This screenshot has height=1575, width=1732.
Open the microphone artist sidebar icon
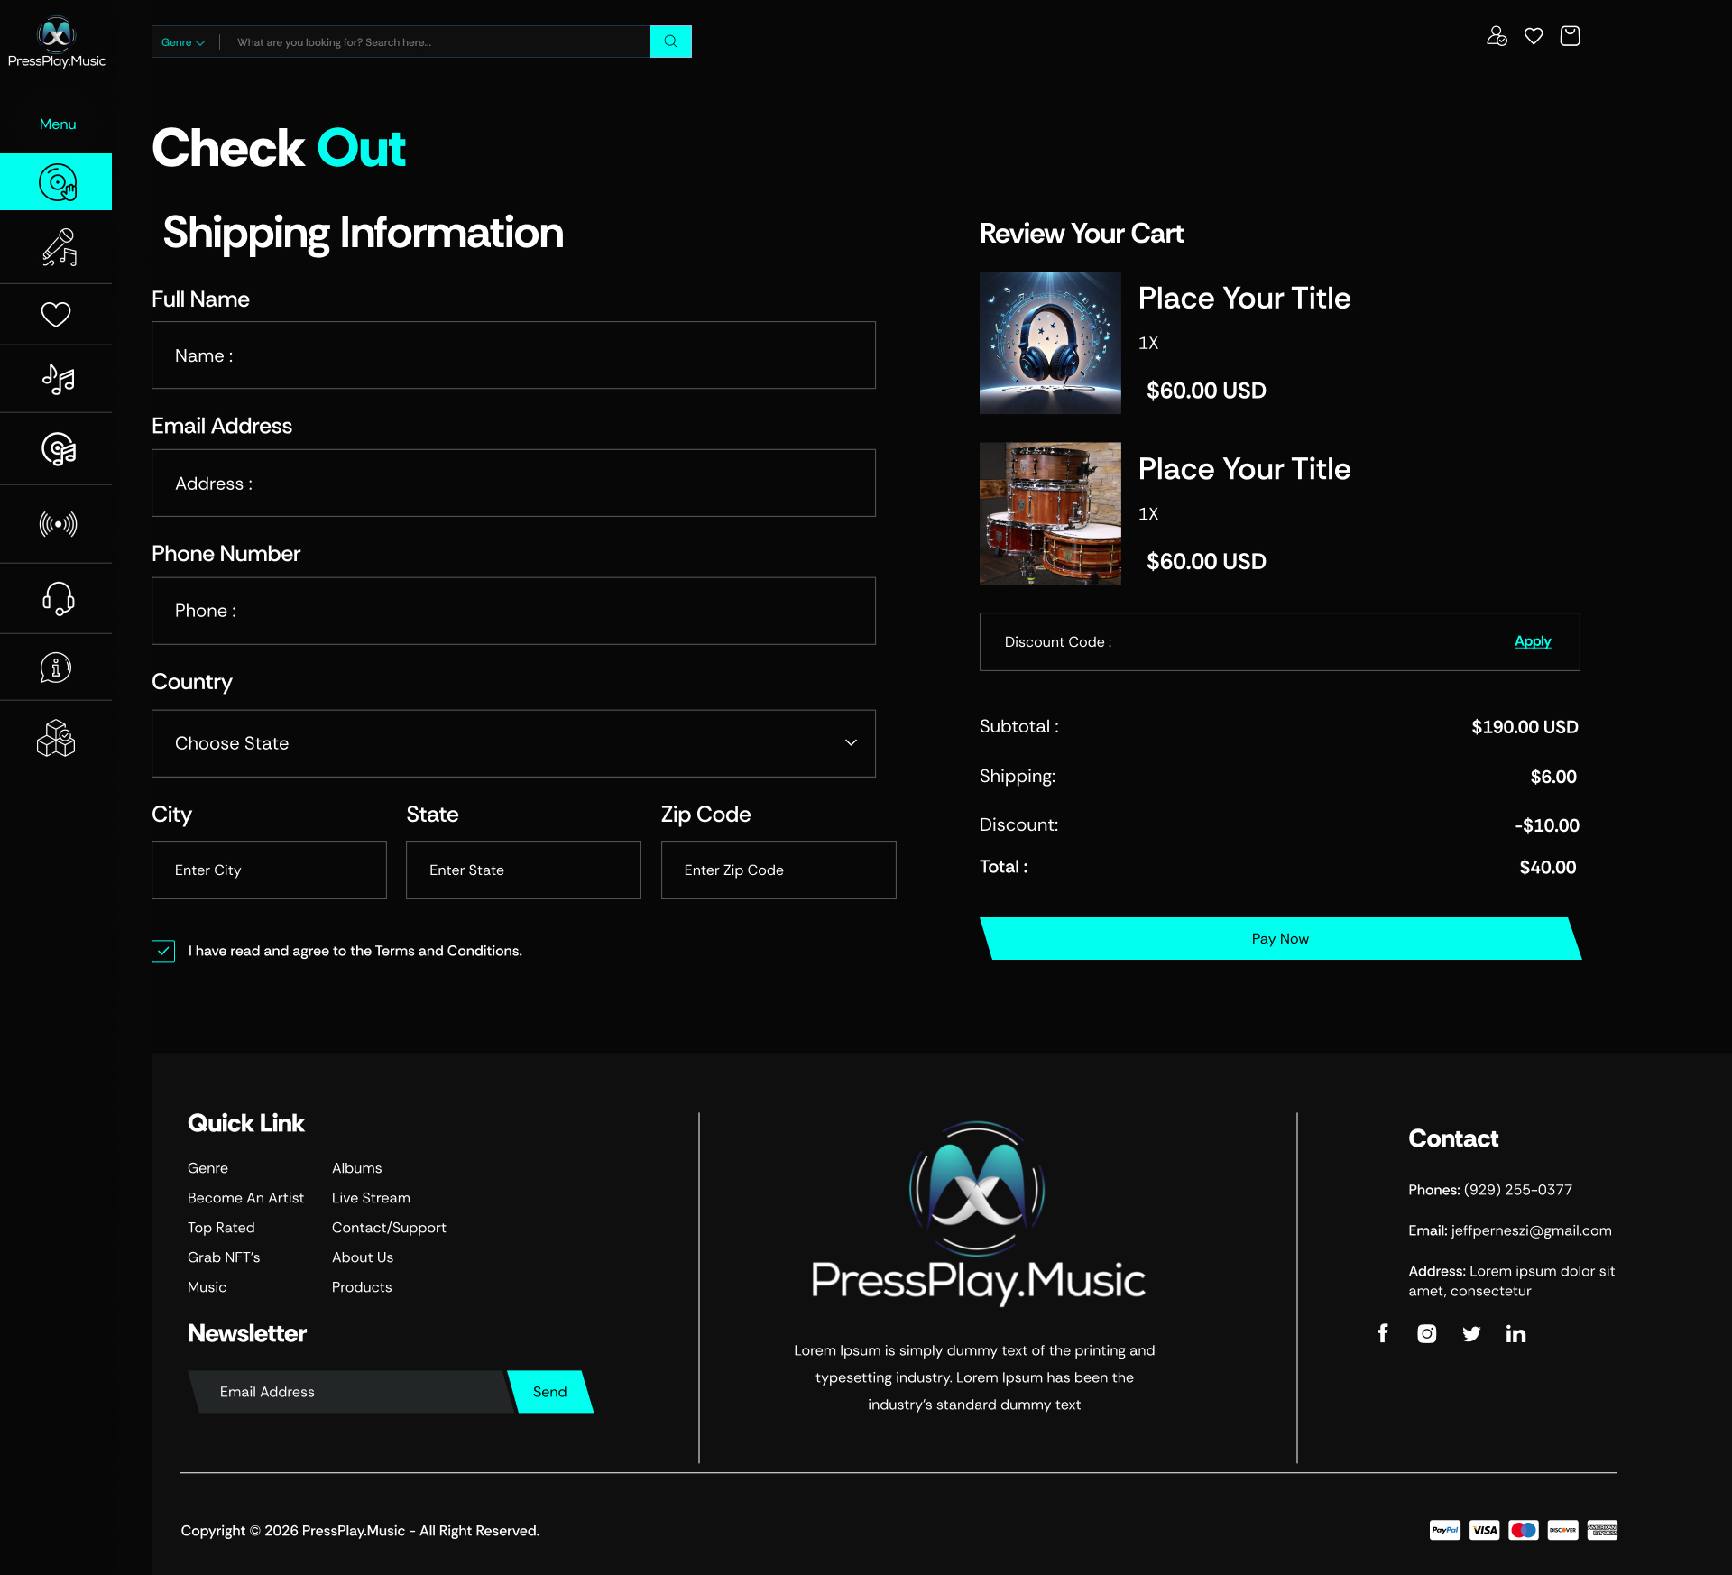click(59, 247)
